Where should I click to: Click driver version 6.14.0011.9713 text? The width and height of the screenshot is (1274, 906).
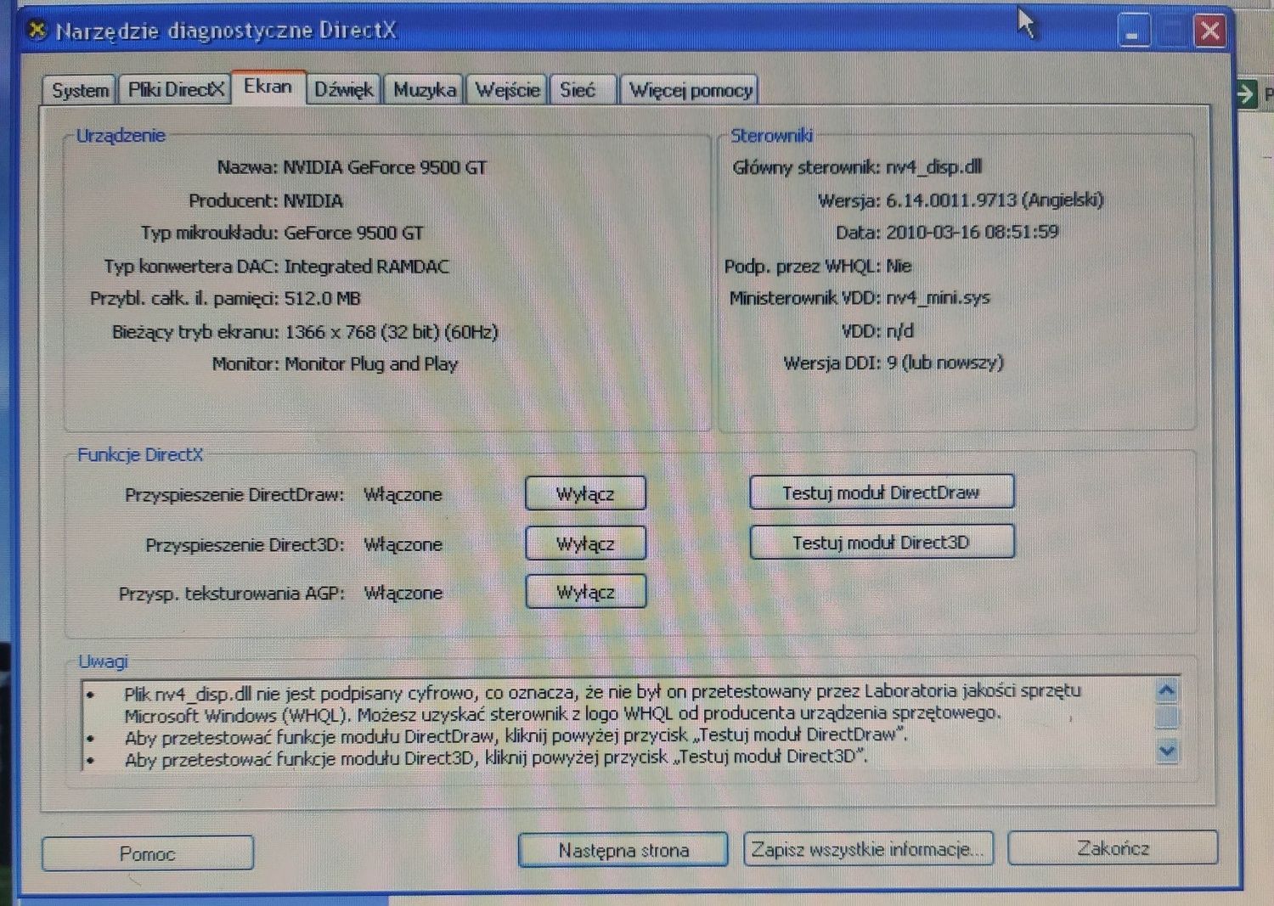[x=995, y=200]
